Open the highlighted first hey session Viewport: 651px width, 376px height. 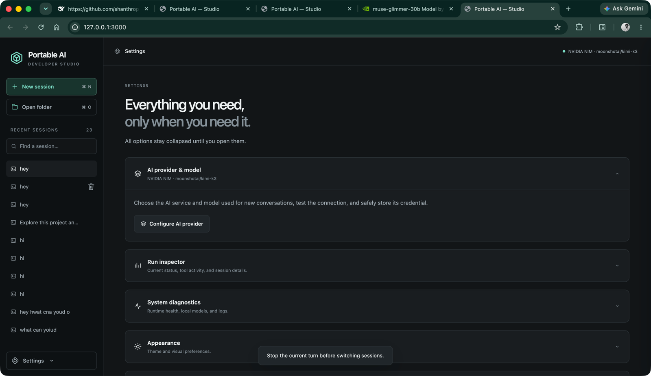pos(51,169)
